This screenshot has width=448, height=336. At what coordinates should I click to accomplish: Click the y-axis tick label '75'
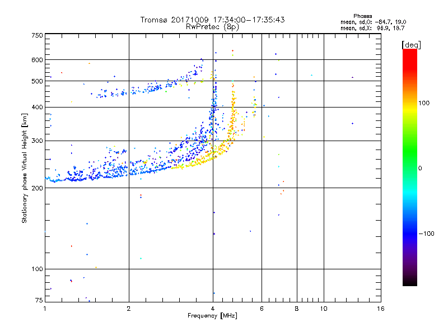click(39, 300)
